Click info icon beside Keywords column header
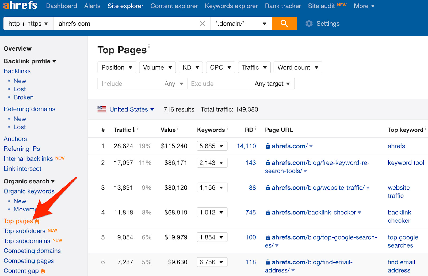 pos(227,128)
